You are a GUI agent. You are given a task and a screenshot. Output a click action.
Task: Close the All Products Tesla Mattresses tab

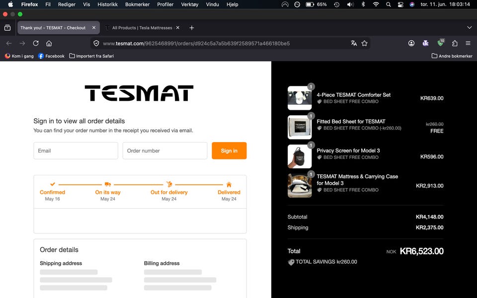tap(178, 28)
